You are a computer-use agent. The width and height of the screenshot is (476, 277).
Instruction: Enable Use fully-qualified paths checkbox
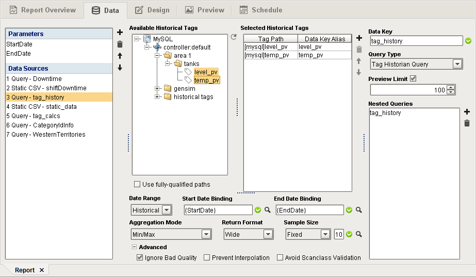pos(137,184)
